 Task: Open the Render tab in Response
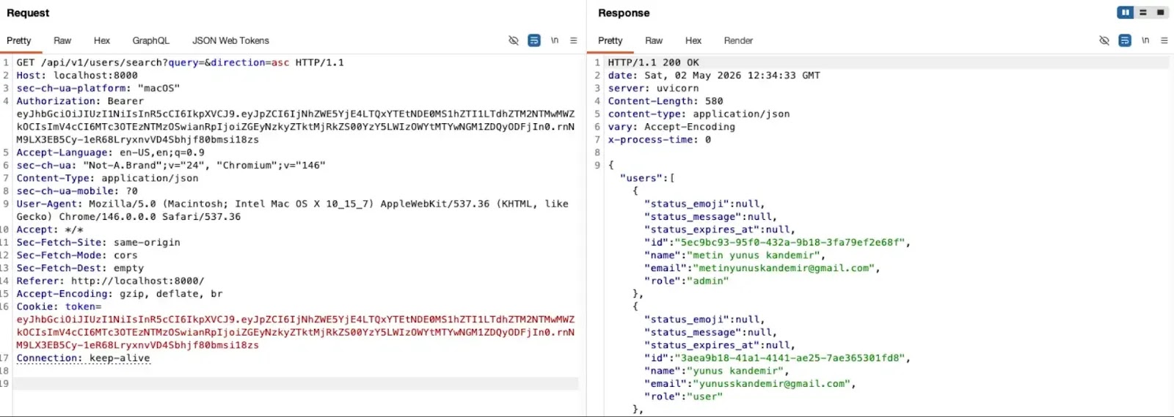tap(738, 40)
